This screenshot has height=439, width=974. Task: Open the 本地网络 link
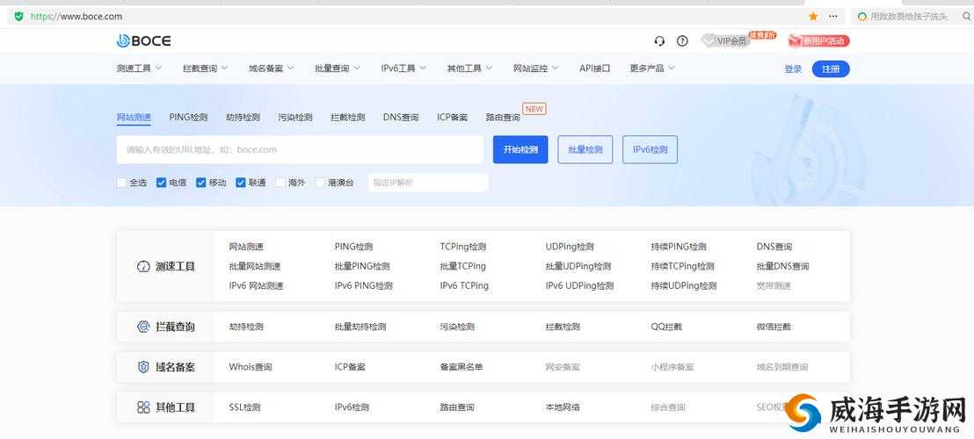click(563, 407)
